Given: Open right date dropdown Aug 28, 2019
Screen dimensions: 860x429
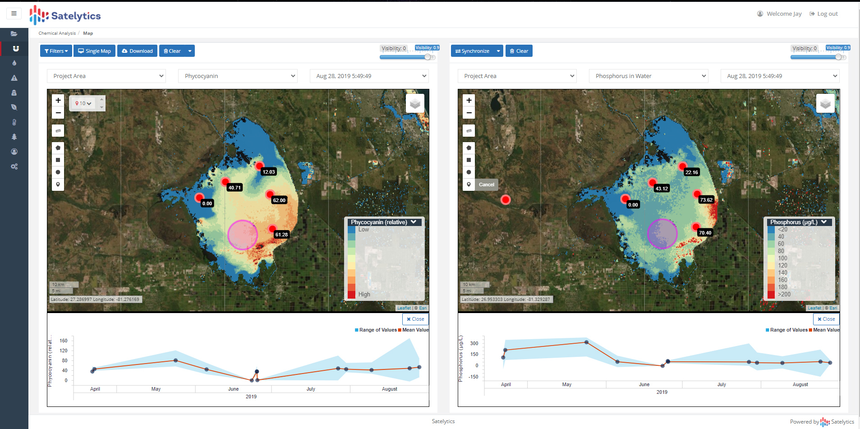Looking at the screenshot, I should 780,76.
